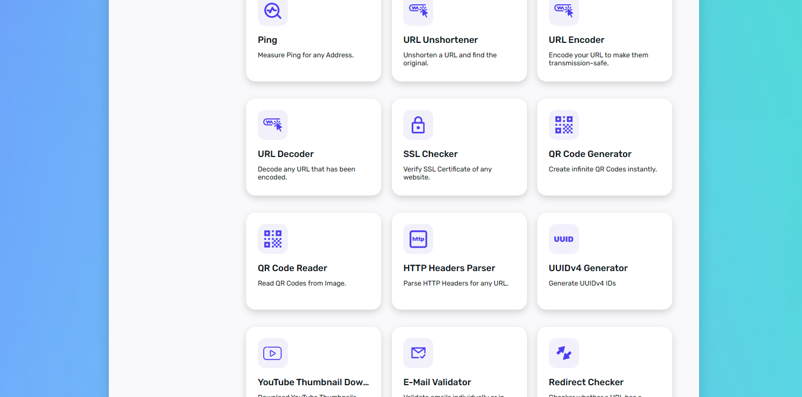Image resolution: width=802 pixels, height=397 pixels.
Task: Click the Ping magnifier icon
Action: pos(272,11)
